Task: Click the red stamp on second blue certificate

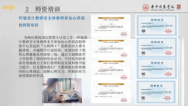Action: point(168,53)
